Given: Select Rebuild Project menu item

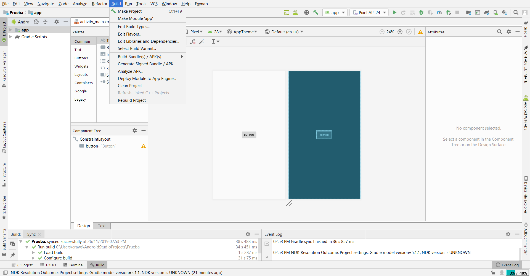Looking at the screenshot, I should pos(148,100).
